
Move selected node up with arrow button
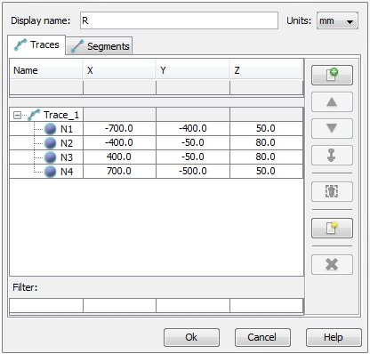tap(332, 102)
